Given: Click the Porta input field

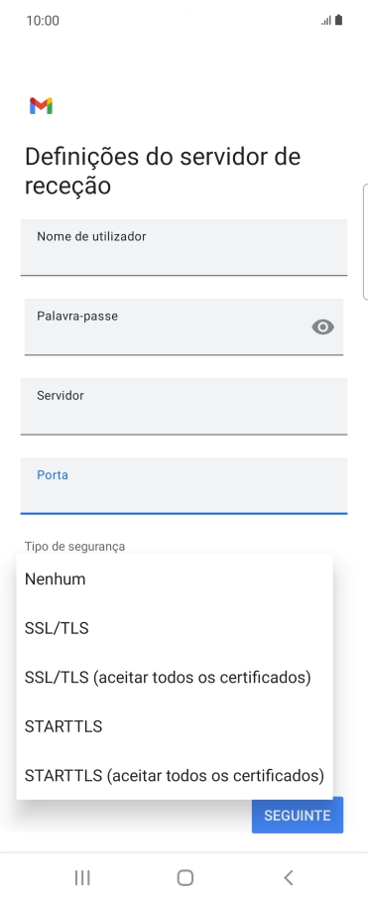Looking at the screenshot, I should (x=184, y=485).
